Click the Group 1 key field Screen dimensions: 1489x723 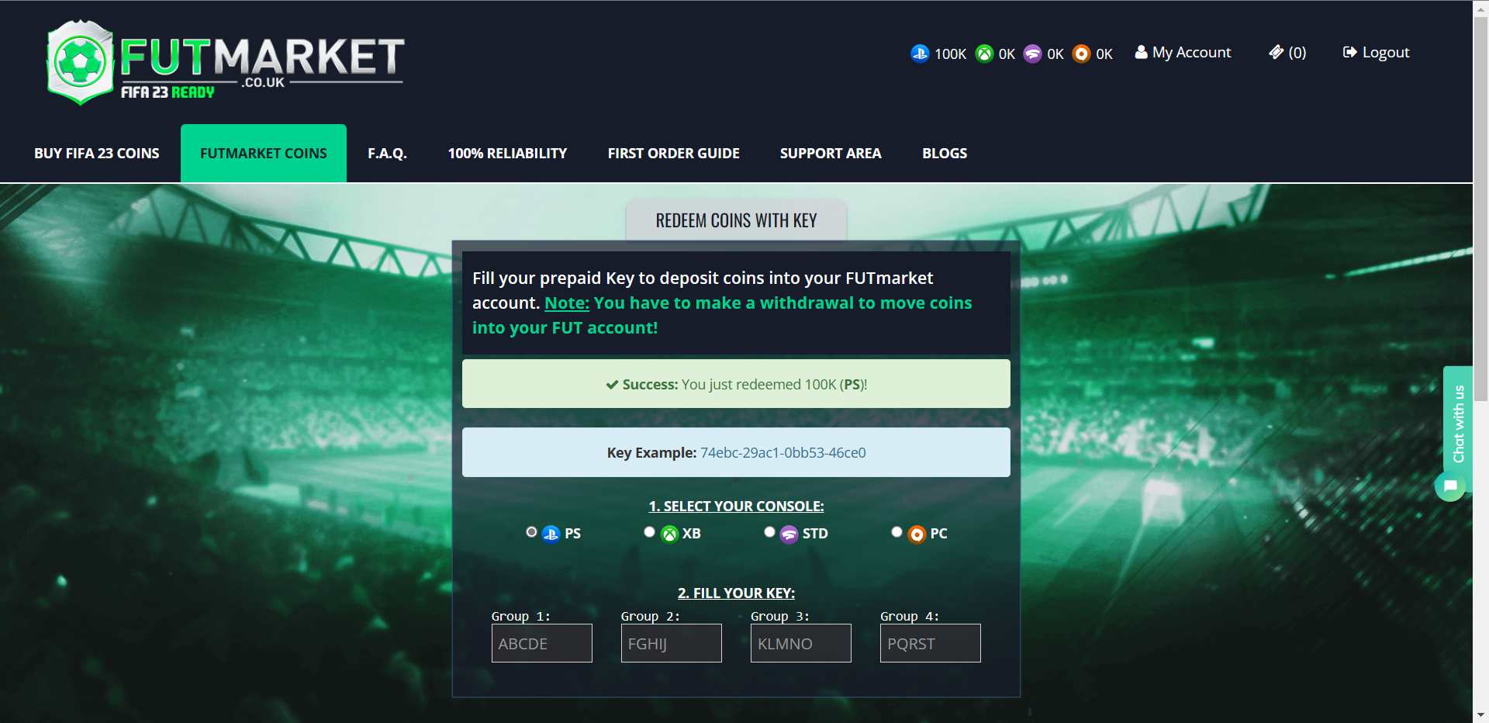pos(542,643)
